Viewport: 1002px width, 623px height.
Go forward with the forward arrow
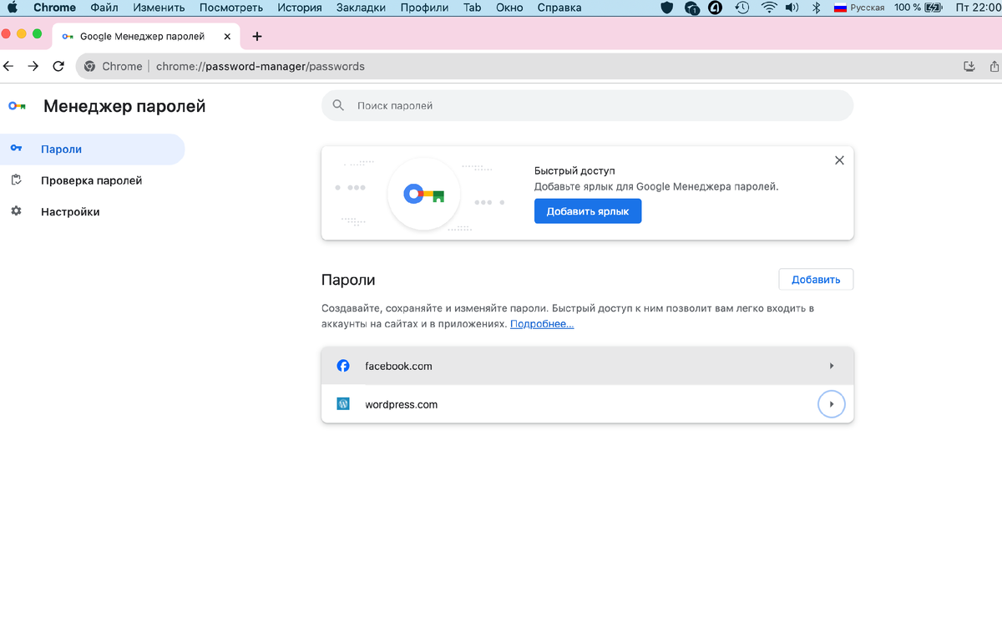pyautogui.click(x=33, y=66)
